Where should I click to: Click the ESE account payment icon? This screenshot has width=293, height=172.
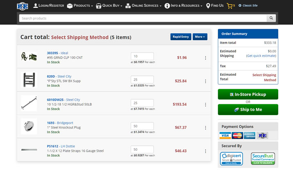point(262,136)
